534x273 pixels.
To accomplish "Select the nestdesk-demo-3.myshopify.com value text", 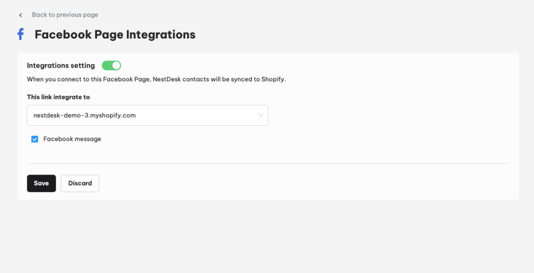I will 84,115.
